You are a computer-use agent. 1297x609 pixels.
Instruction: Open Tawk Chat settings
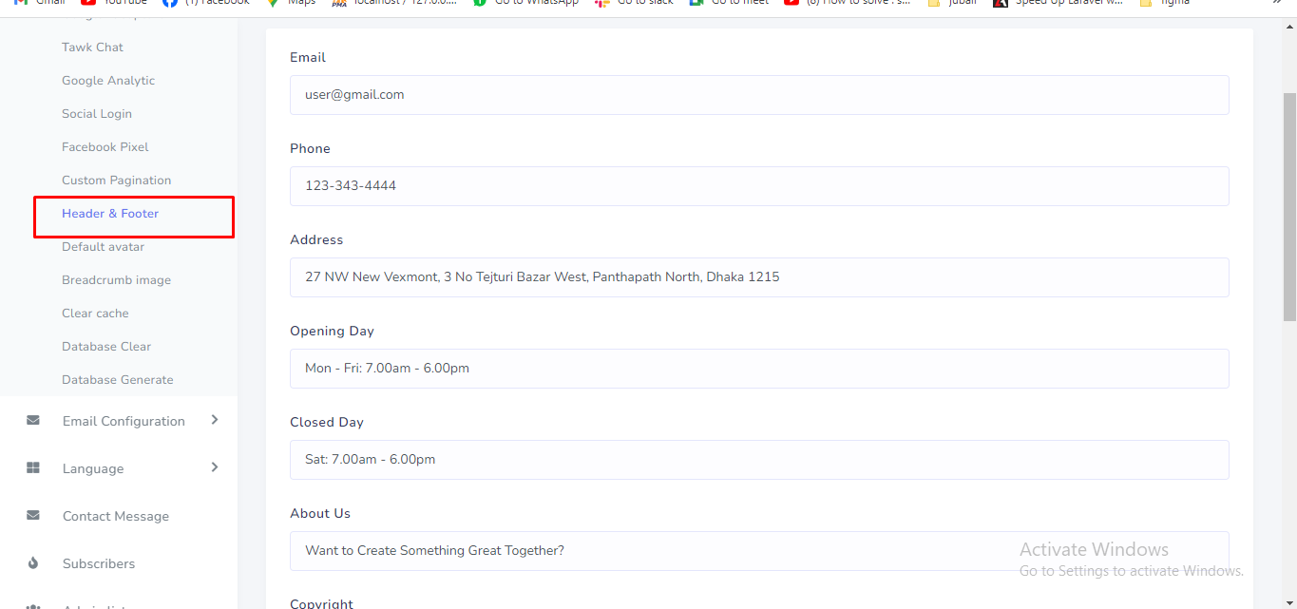coord(92,48)
